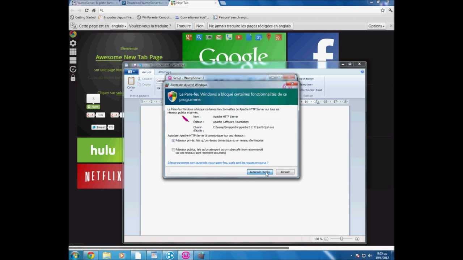
Task: Click the volume speaker icon in system tray
Action: tap(370, 256)
